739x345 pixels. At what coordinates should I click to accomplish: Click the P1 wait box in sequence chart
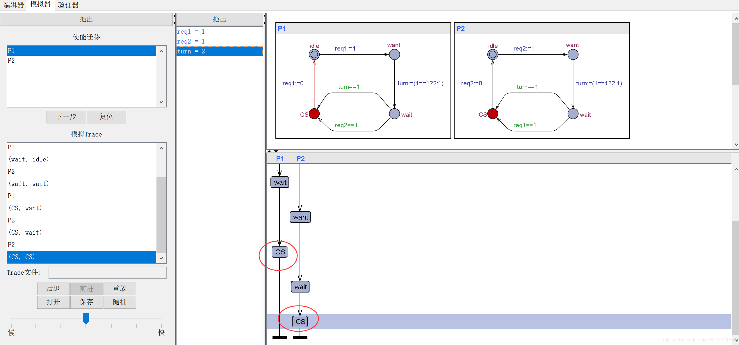[280, 182]
